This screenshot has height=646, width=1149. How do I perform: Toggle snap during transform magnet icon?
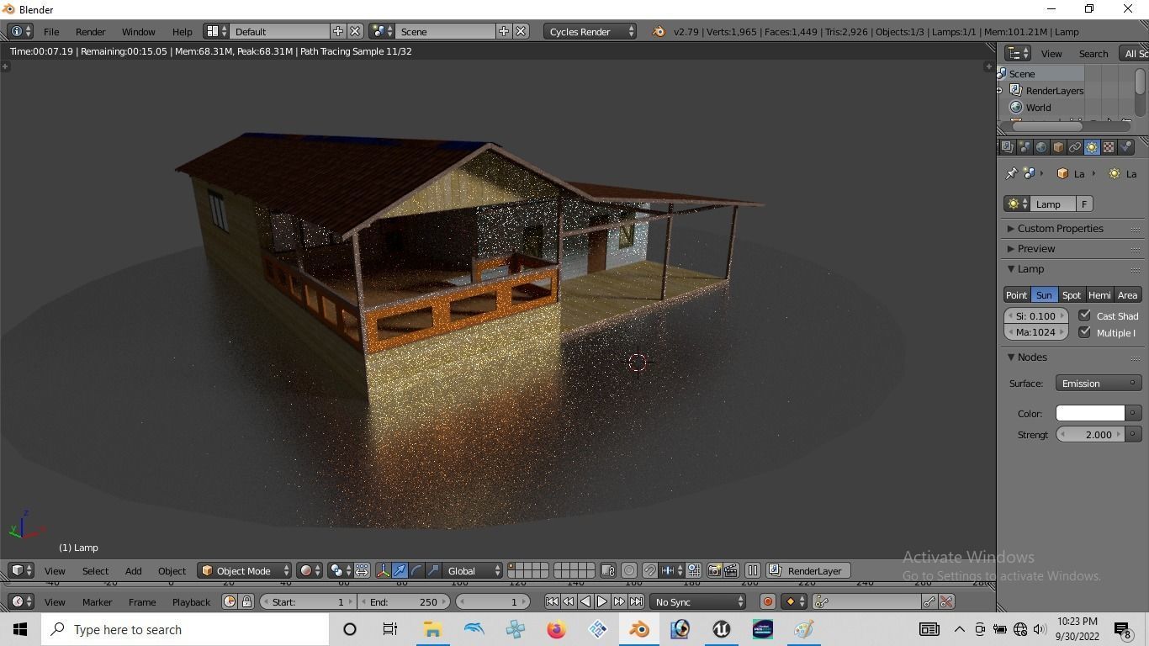(x=649, y=570)
